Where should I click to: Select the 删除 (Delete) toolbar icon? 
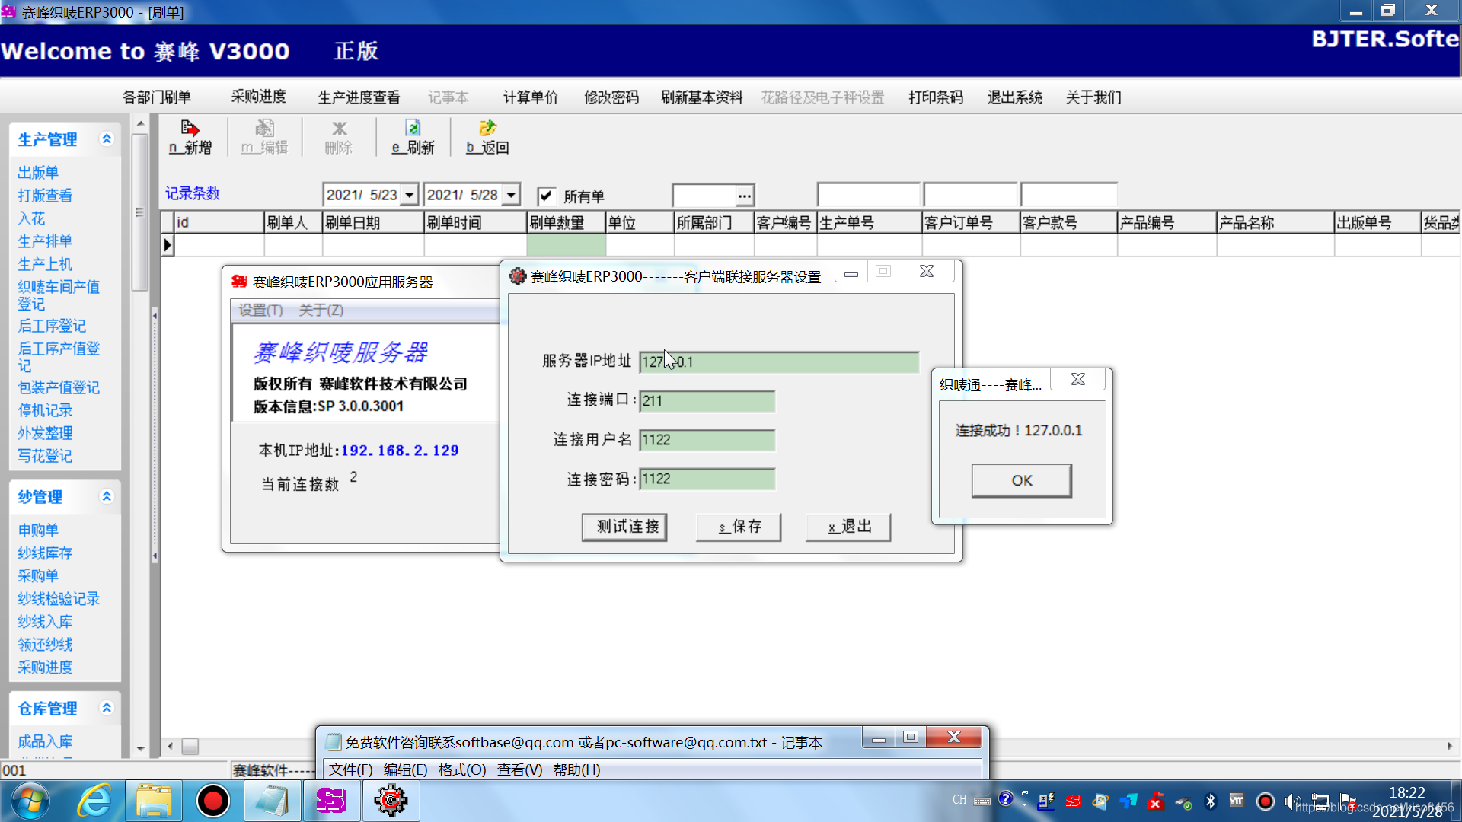[338, 137]
